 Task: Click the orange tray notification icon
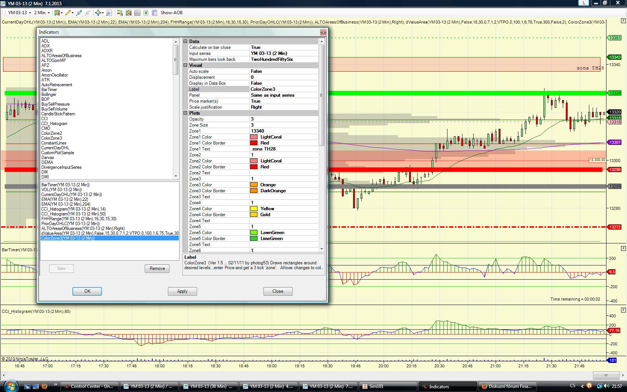click(589, 386)
